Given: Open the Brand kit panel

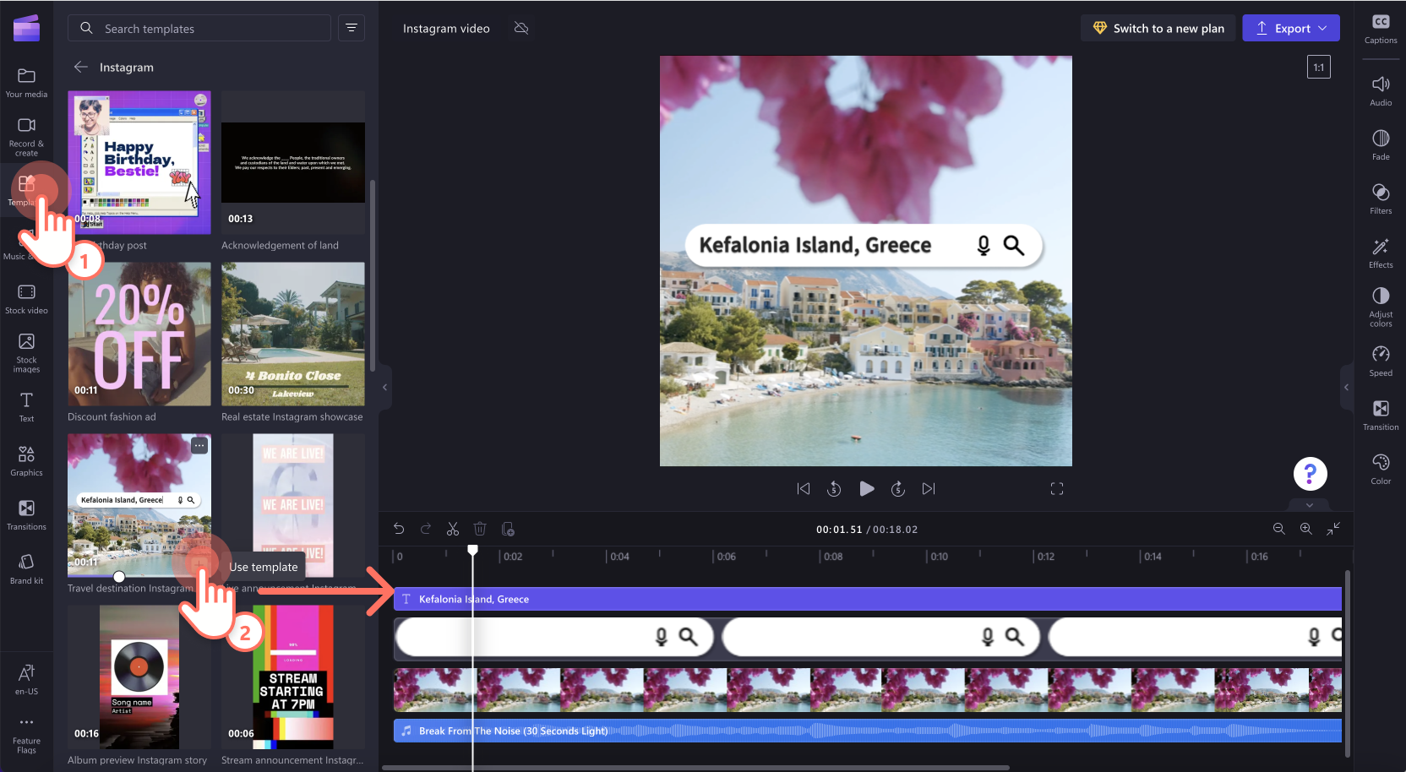Looking at the screenshot, I should (x=26, y=567).
